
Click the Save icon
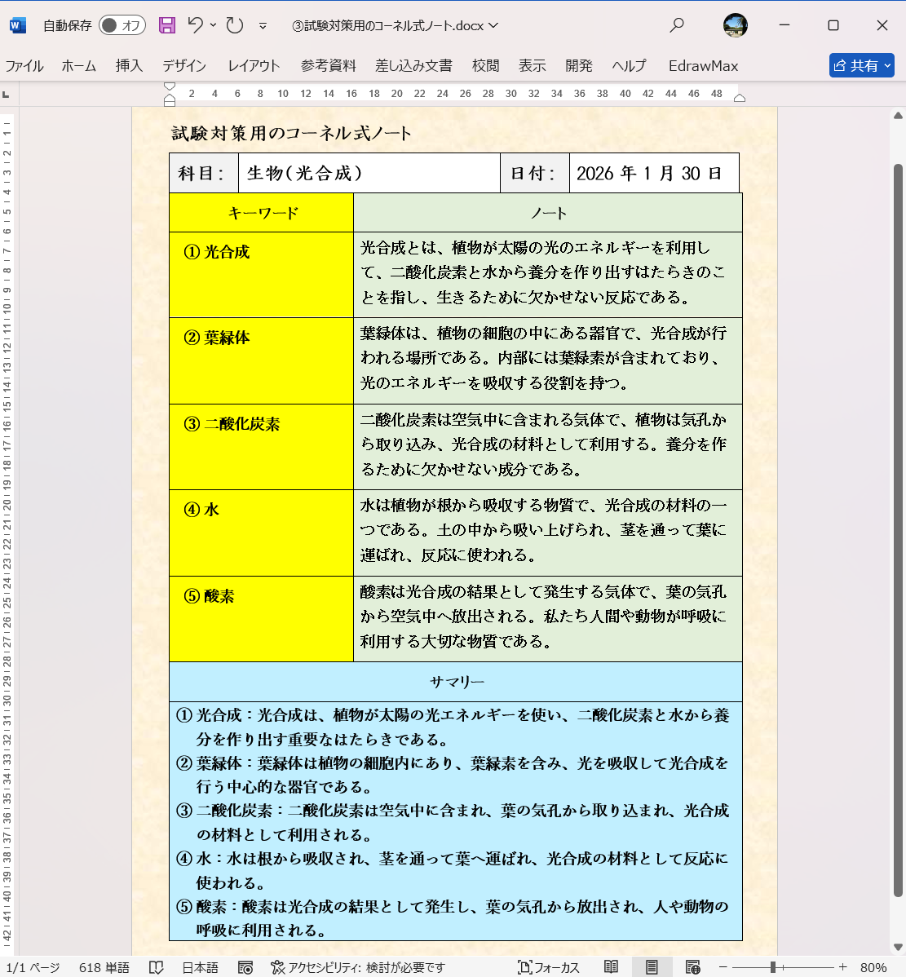coord(167,25)
